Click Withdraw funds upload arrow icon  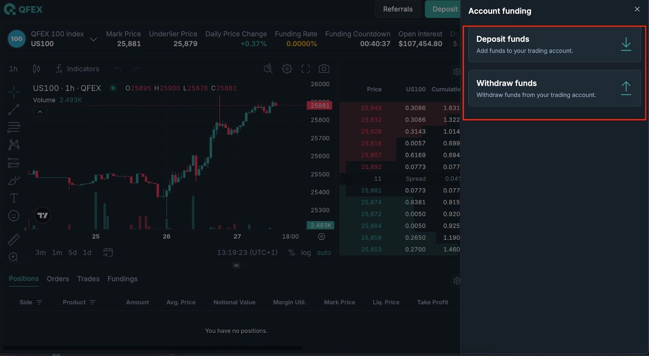coord(626,88)
